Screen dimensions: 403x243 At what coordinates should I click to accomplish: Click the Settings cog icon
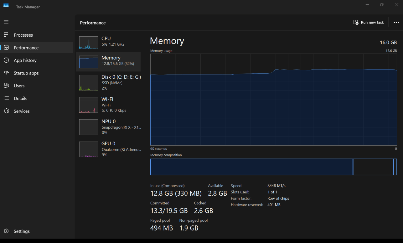[6, 231]
